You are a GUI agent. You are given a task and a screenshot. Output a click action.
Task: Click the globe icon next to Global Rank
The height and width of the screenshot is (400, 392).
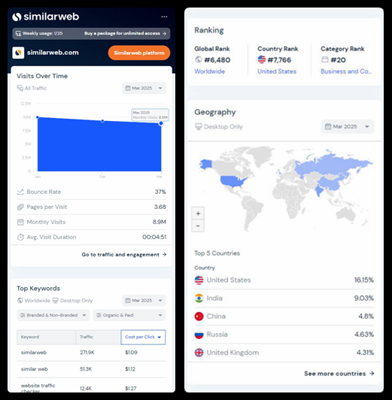pos(199,59)
